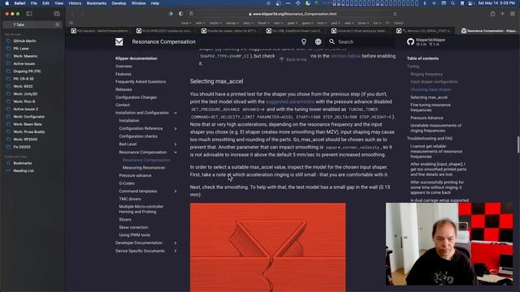The width and height of the screenshot is (520, 292).
Task: Toggle the light/dark color scheme bulb icon
Action: click(304, 41)
